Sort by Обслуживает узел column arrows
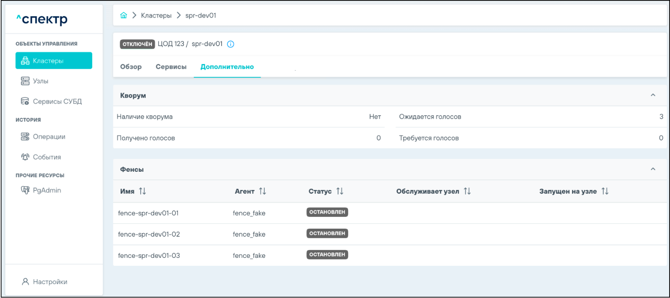Screen dimensions: 670x298 (x=467, y=191)
